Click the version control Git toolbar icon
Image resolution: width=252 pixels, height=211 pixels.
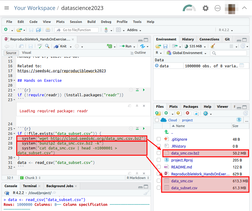click(106, 30)
